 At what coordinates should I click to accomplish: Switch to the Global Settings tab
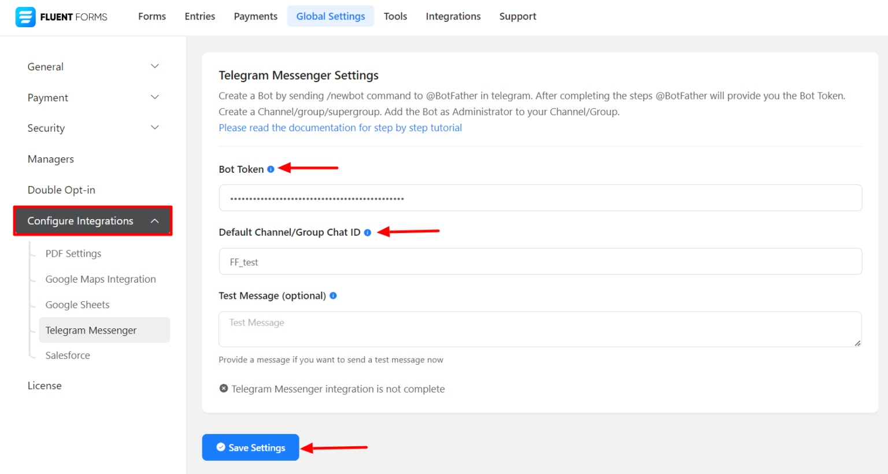pyautogui.click(x=330, y=16)
